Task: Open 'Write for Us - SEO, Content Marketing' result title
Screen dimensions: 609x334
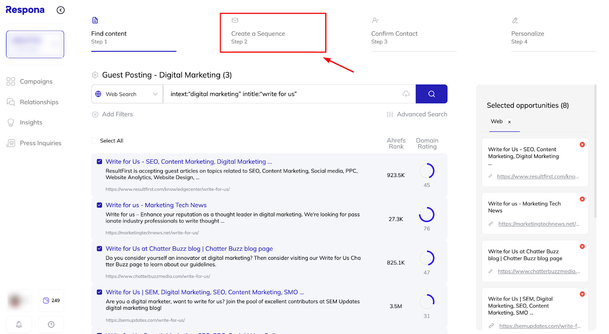Action: click(189, 161)
